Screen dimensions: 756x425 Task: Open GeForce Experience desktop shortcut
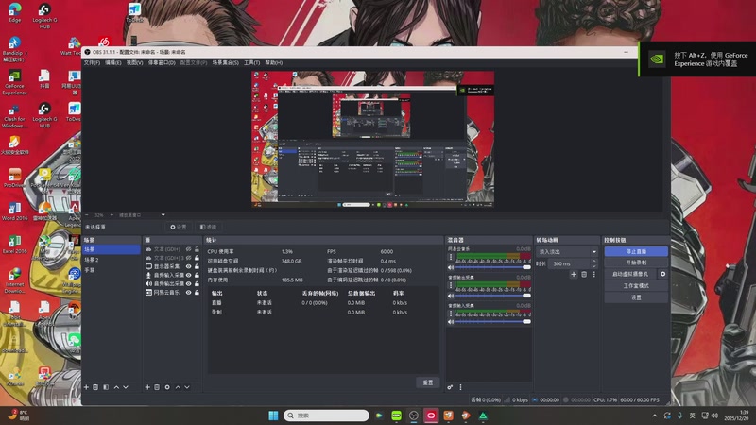click(x=14, y=81)
